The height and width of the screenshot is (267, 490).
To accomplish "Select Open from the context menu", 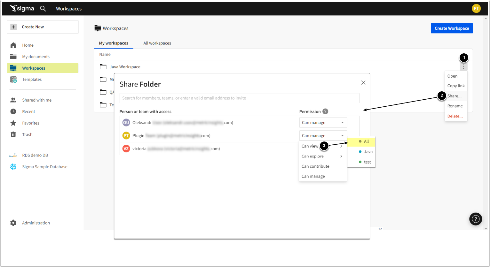I will (456, 76).
